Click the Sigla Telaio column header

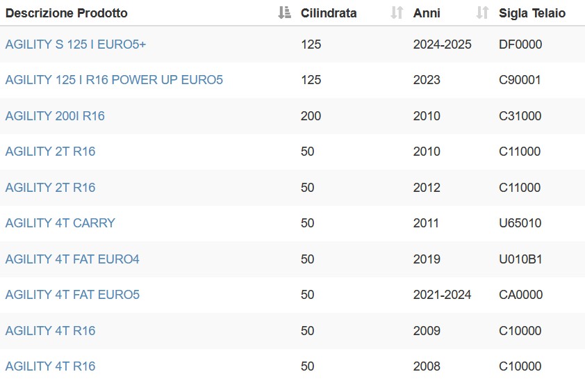pyautogui.click(x=532, y=13)
